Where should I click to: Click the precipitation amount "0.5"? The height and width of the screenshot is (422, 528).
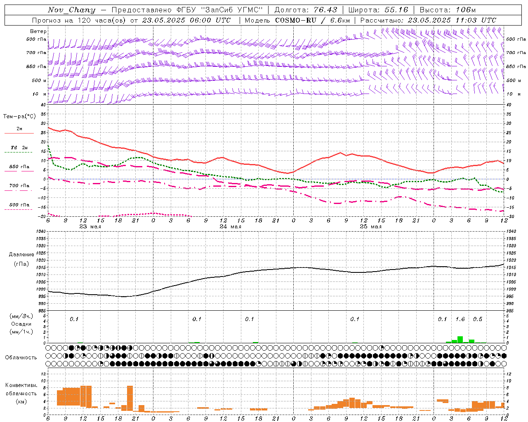pos(478,319)
